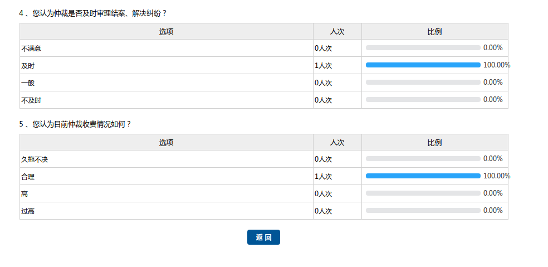Select the 过高 option cell
The width and height of the screenshot is (548, 267).
pos(28,211)
